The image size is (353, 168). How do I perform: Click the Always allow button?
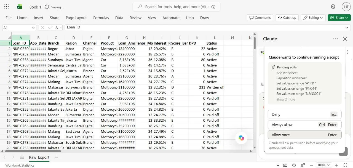[x=304, y=125]
